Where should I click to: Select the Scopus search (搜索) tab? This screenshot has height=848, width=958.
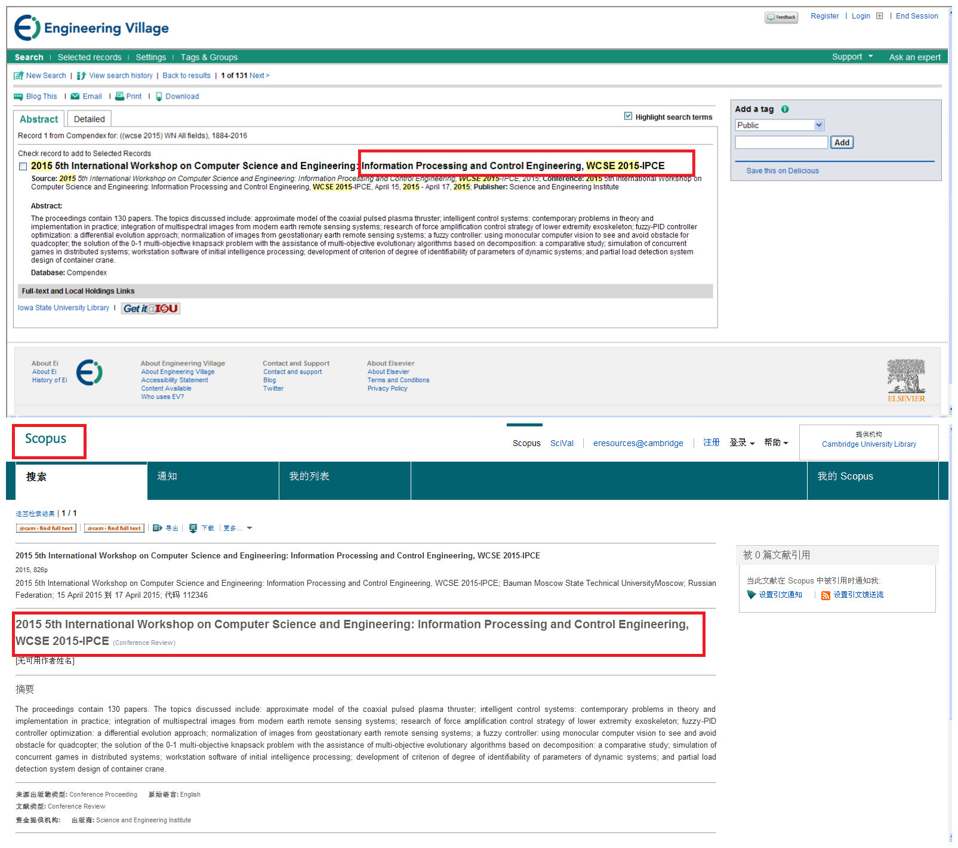[x=81, y=481]
